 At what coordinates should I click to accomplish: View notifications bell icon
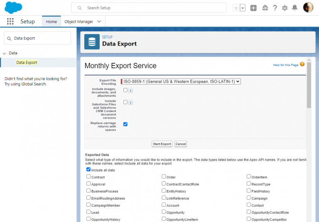click(295, 8)
